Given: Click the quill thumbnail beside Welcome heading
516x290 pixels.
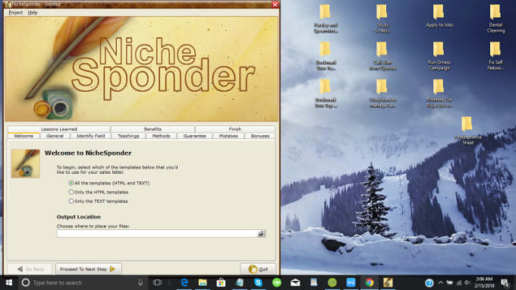Looking at the screenshot, I should tap(26, 163).
